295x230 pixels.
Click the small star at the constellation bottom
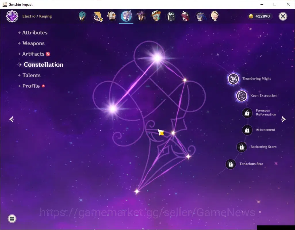click(x=137, y=191)
